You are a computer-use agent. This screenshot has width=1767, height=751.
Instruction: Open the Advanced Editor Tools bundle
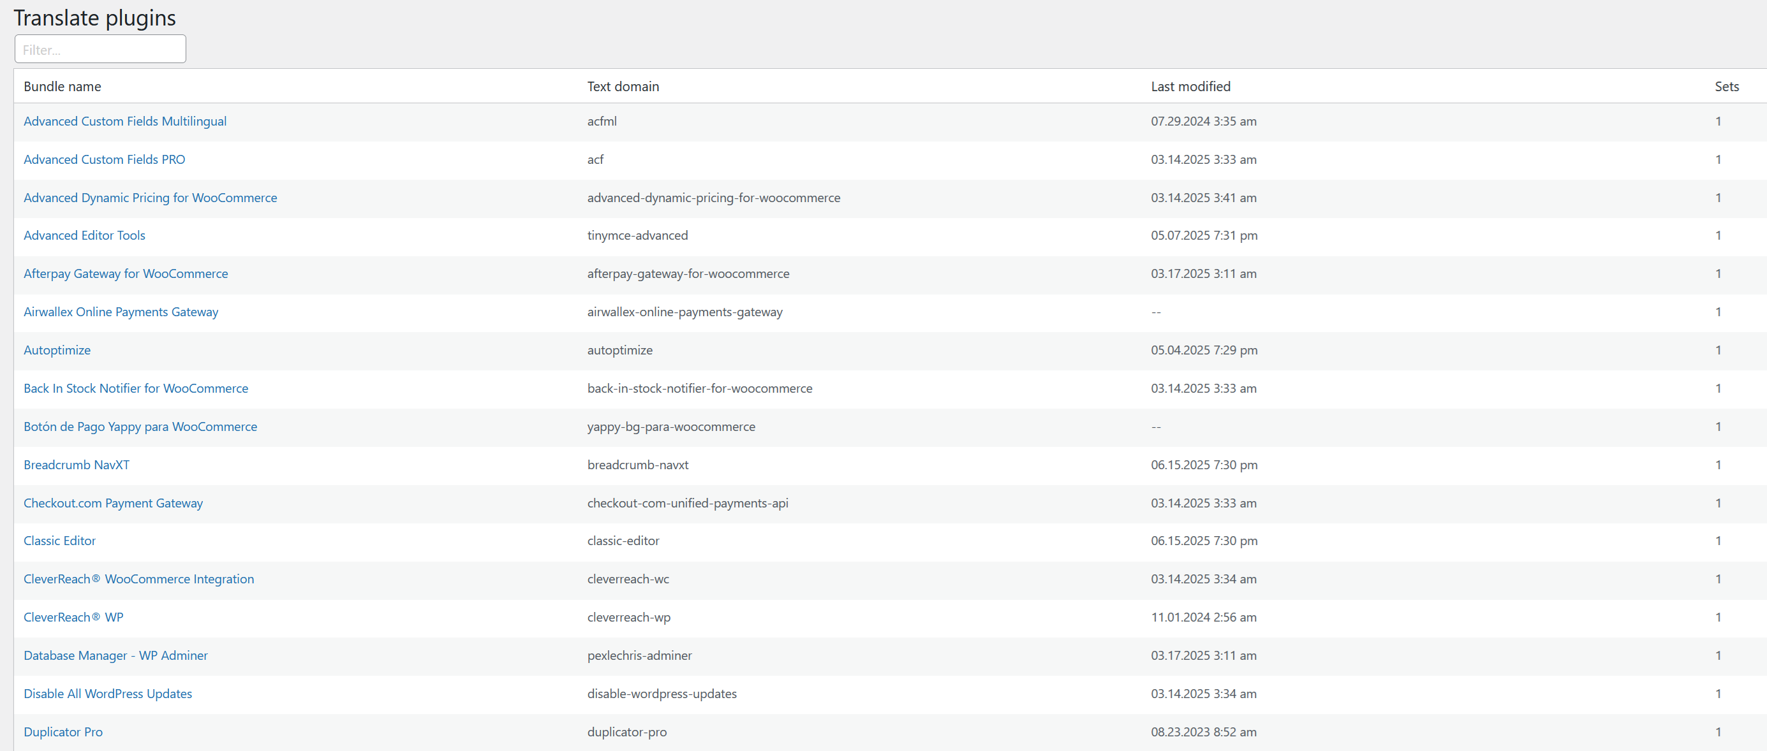click(84, 236)
